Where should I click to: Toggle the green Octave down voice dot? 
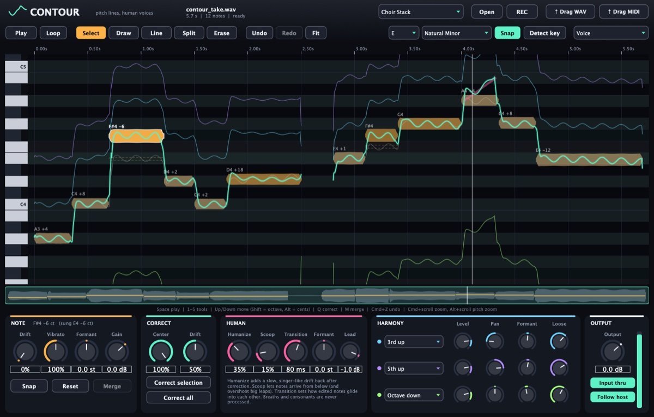point(379,395)
